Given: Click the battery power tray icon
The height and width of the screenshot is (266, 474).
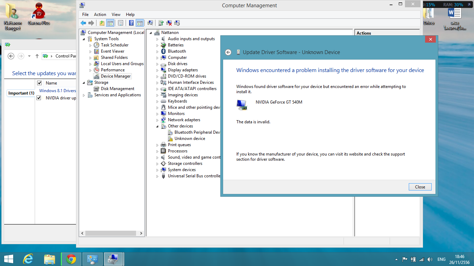Looking at the screenshot, I should (413, 259).
